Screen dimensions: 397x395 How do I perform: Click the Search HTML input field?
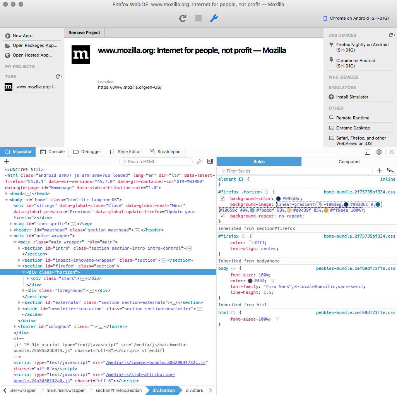pos(156,162)
